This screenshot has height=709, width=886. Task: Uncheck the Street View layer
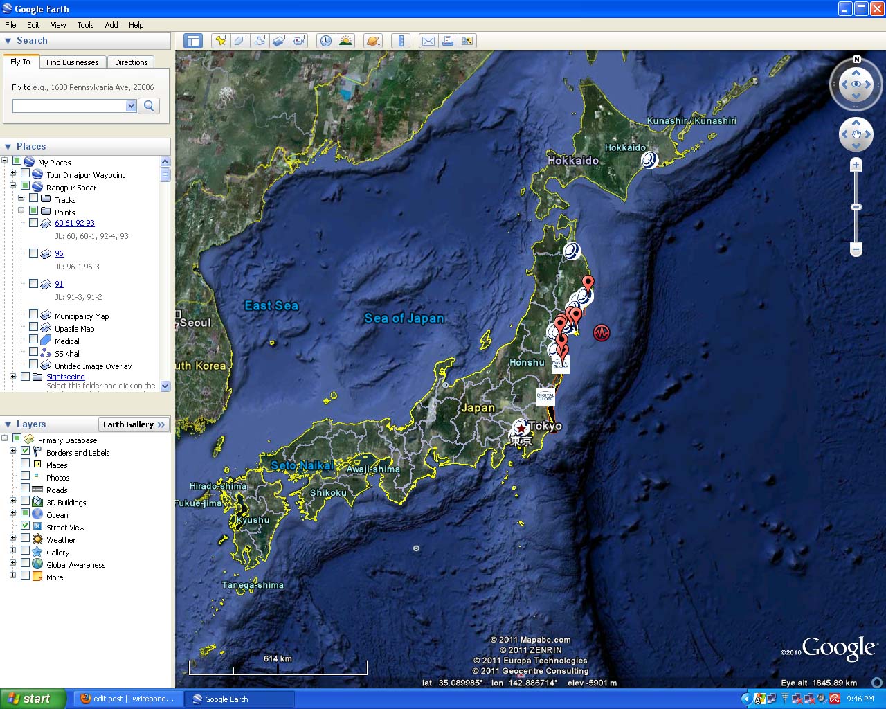click(25, 526)
